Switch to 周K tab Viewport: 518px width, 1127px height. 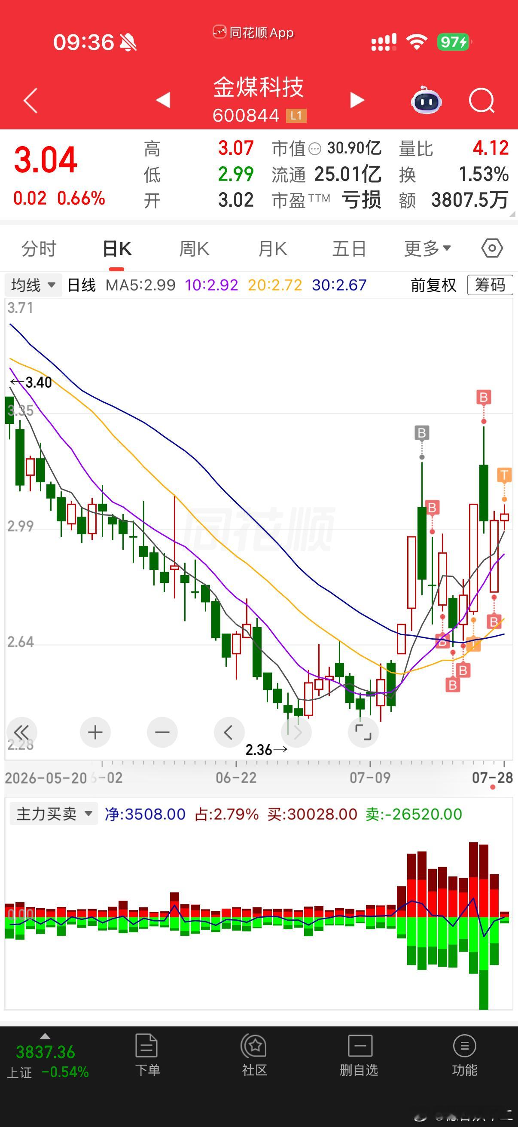point(194,248)
